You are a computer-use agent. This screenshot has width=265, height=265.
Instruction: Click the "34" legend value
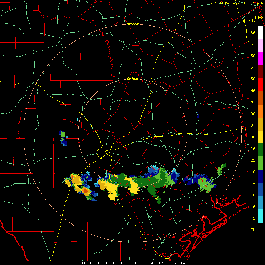[x=253, y=125]
